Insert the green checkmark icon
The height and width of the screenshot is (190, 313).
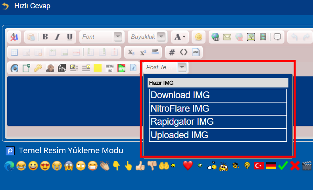coord(283,166)
